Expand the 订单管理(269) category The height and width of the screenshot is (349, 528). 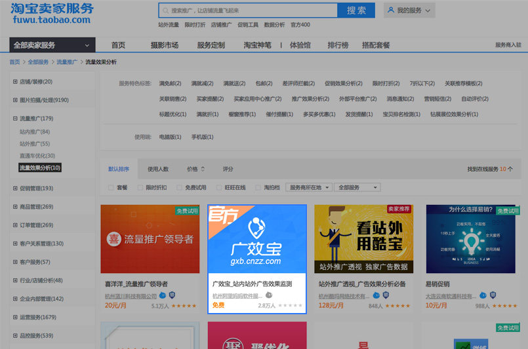tap(15, 225)
